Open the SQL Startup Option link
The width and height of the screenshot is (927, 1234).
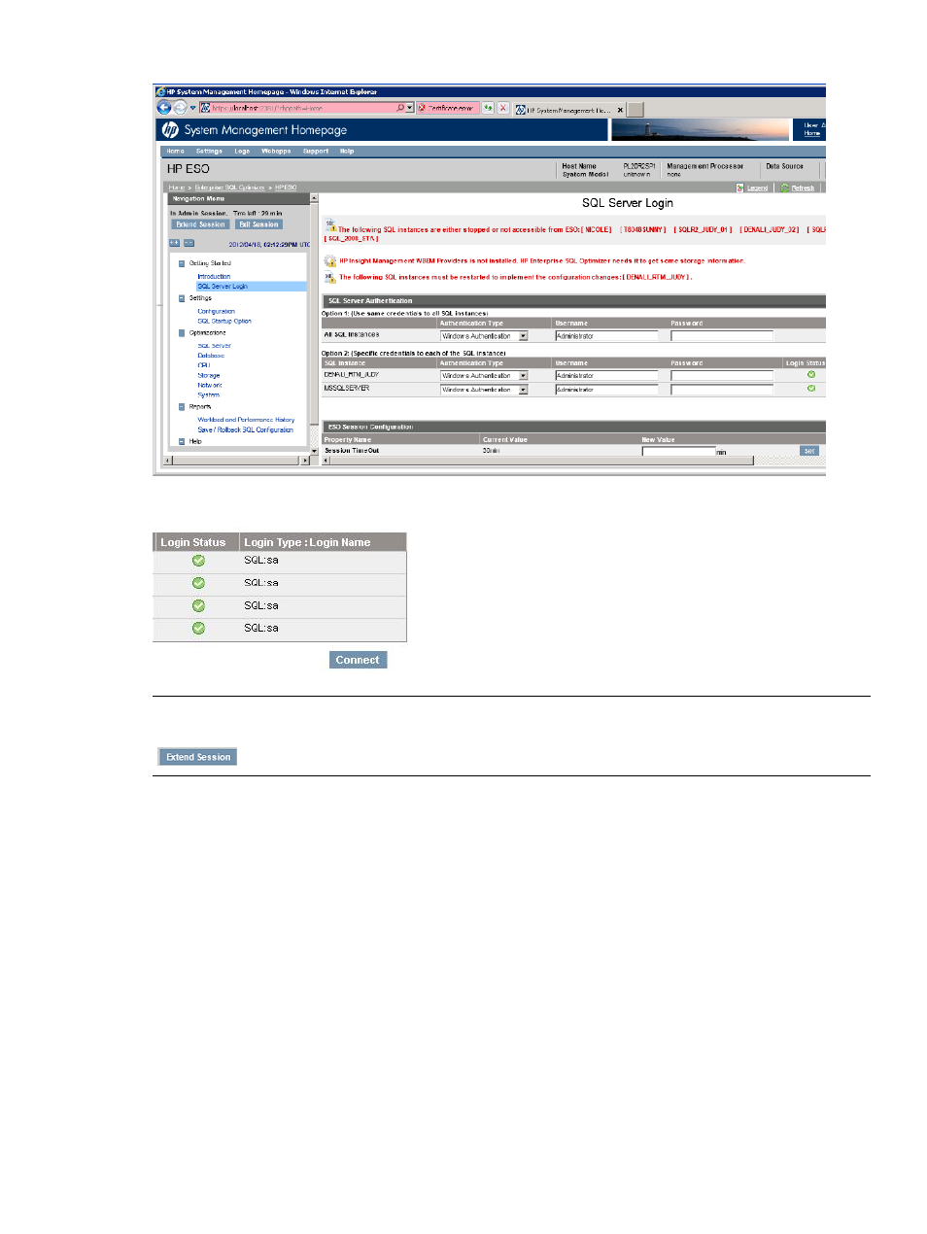(x=224, y=322)
